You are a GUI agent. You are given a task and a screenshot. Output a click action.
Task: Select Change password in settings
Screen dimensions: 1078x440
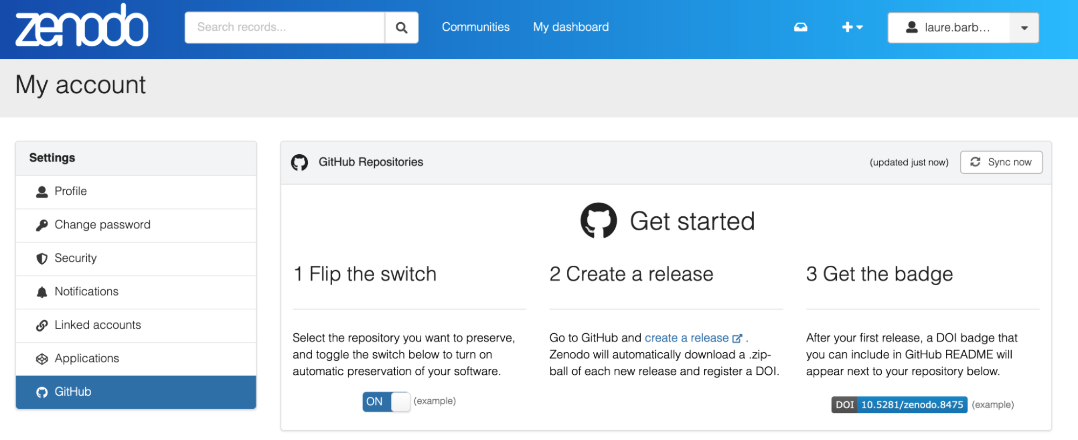102,225
